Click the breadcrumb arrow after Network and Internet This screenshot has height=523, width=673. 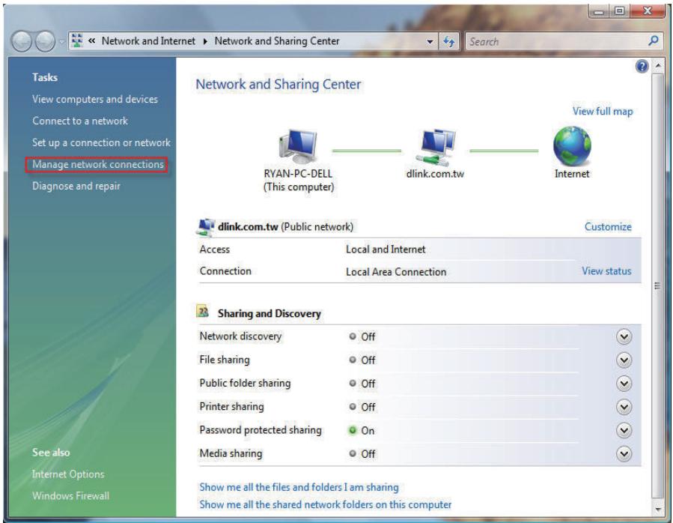tap(205, 41)
